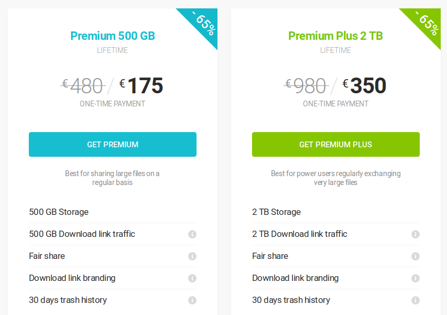Screen dimensions: 447x315
Task: Select the Premium 500 GB plan title
Action: (x=113, y=36)
